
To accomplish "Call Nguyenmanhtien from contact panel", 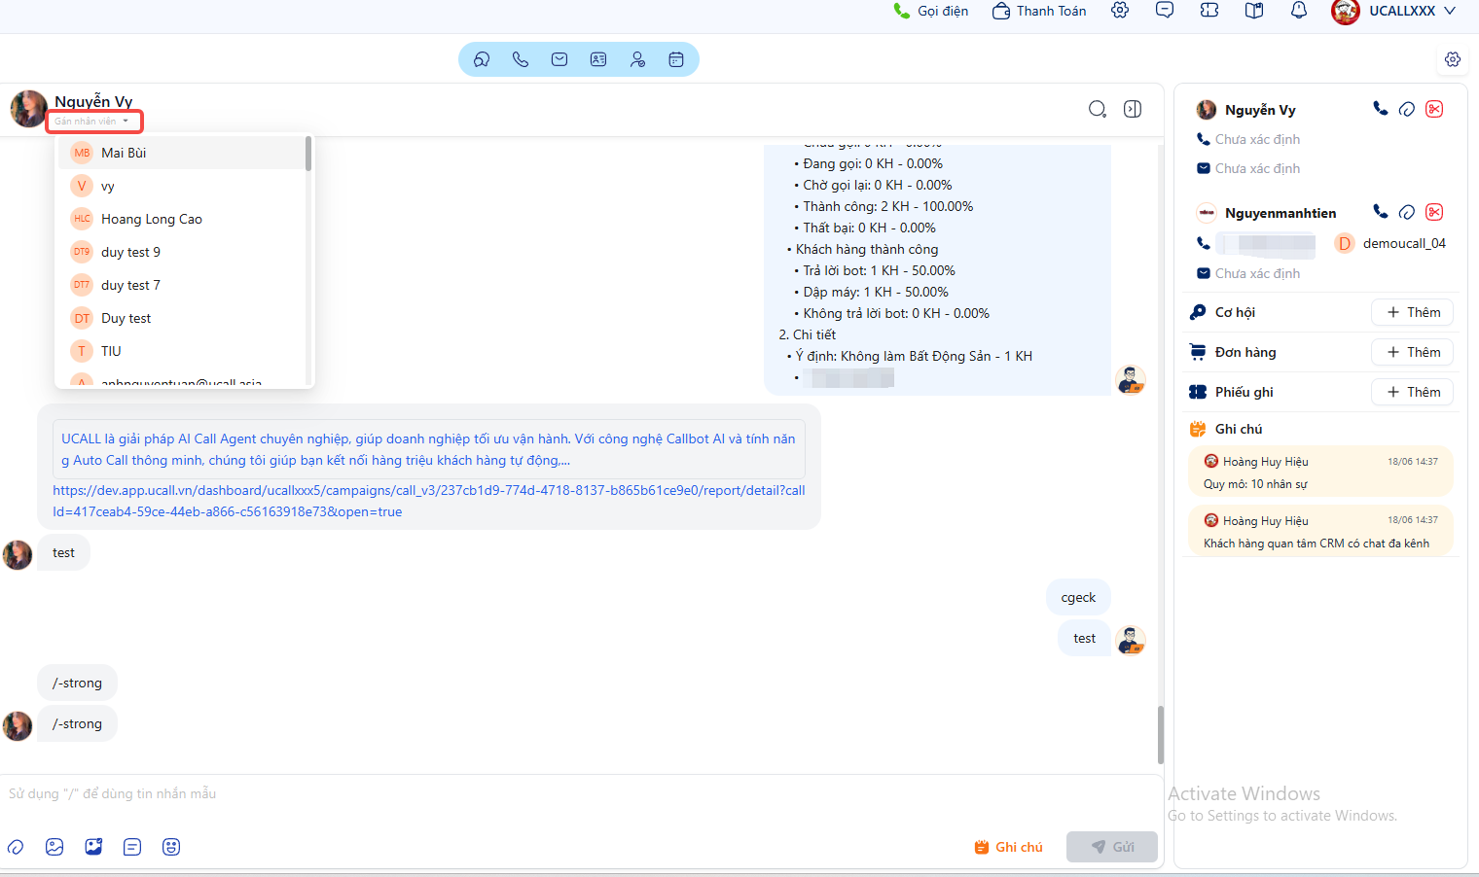I will click(x=1380, y=212).
